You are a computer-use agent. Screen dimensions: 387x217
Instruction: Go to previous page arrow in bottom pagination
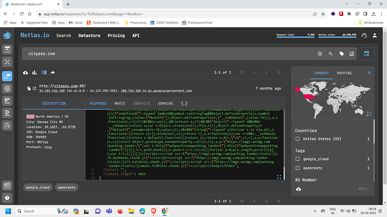(x=254, y=201)
